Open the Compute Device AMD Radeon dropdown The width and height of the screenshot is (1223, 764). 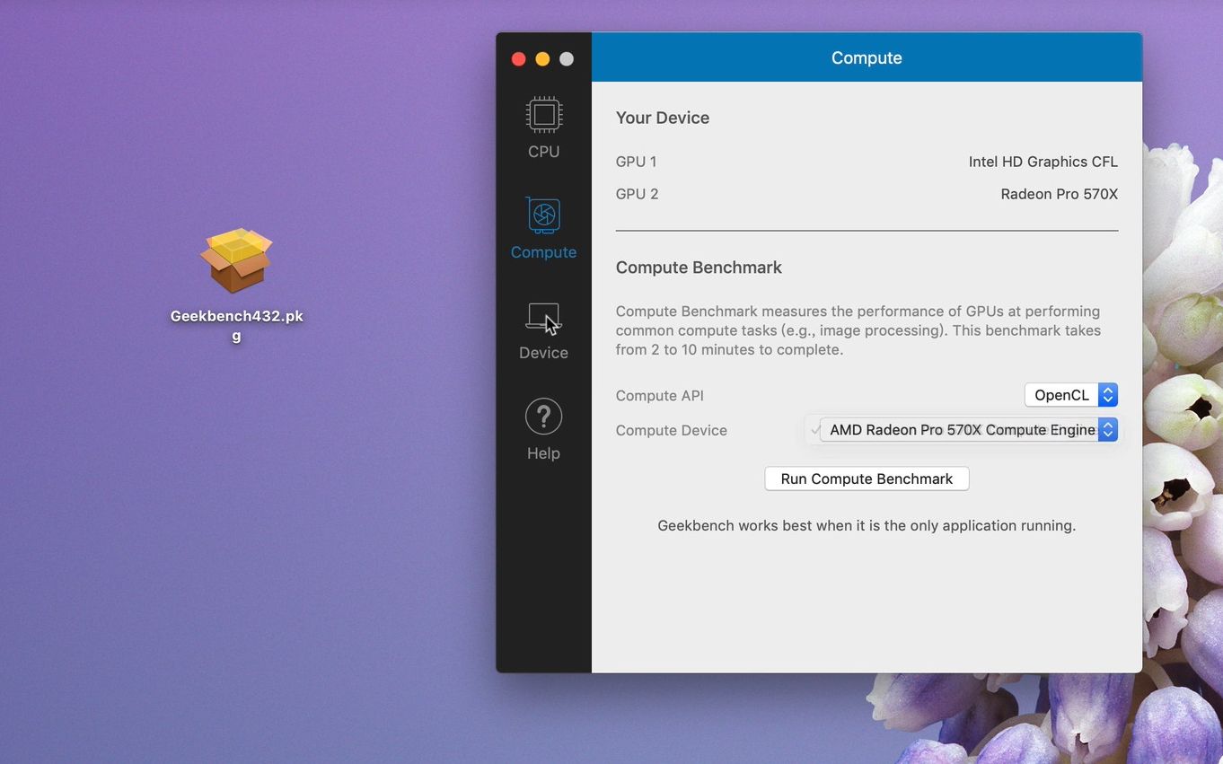[x=969, y=430]
